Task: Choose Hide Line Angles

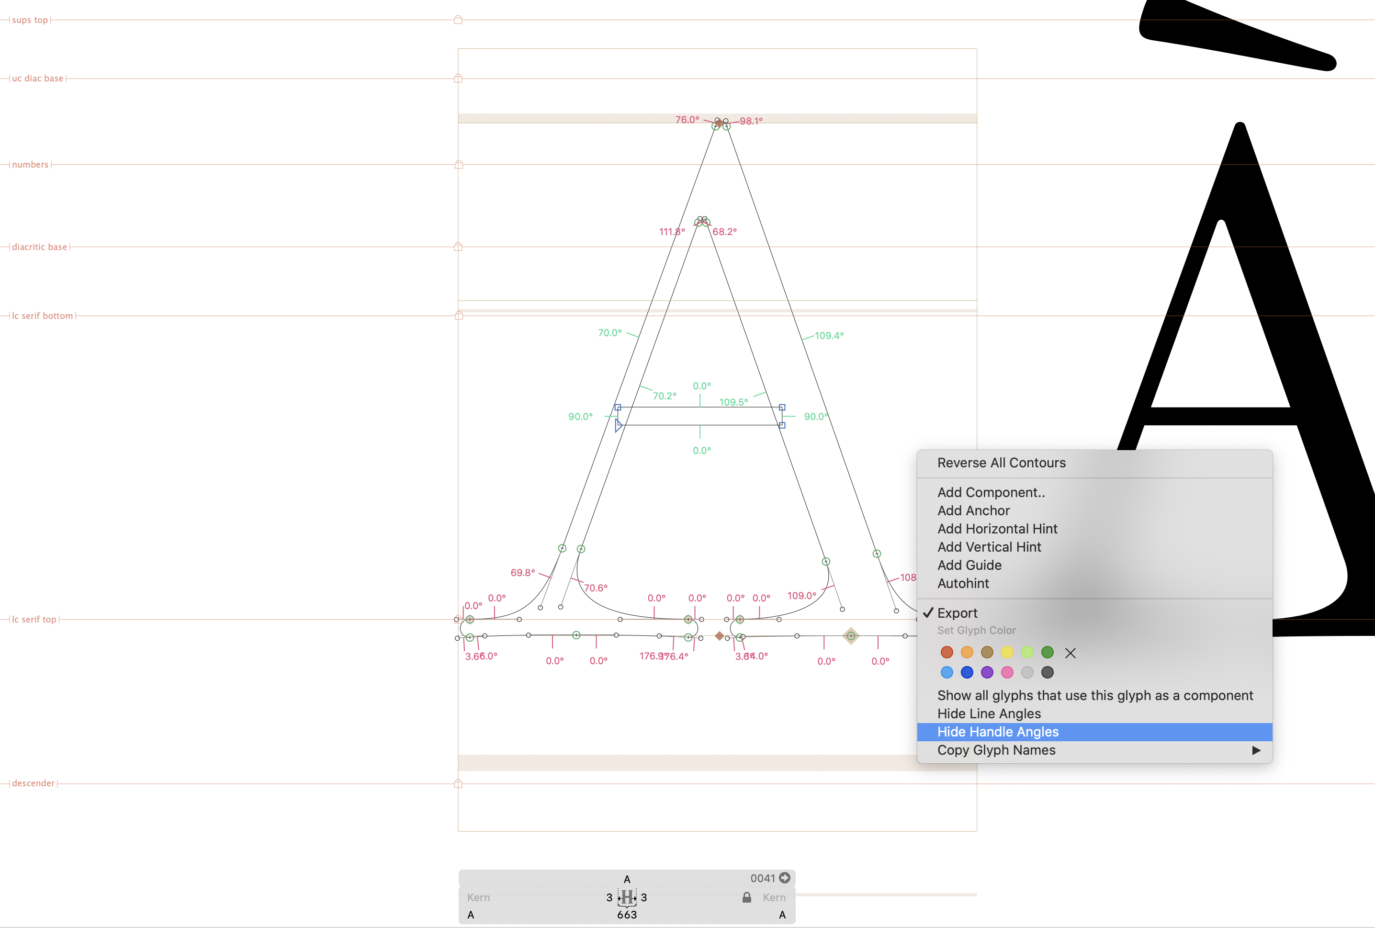Action: click(x=989, y=714)
